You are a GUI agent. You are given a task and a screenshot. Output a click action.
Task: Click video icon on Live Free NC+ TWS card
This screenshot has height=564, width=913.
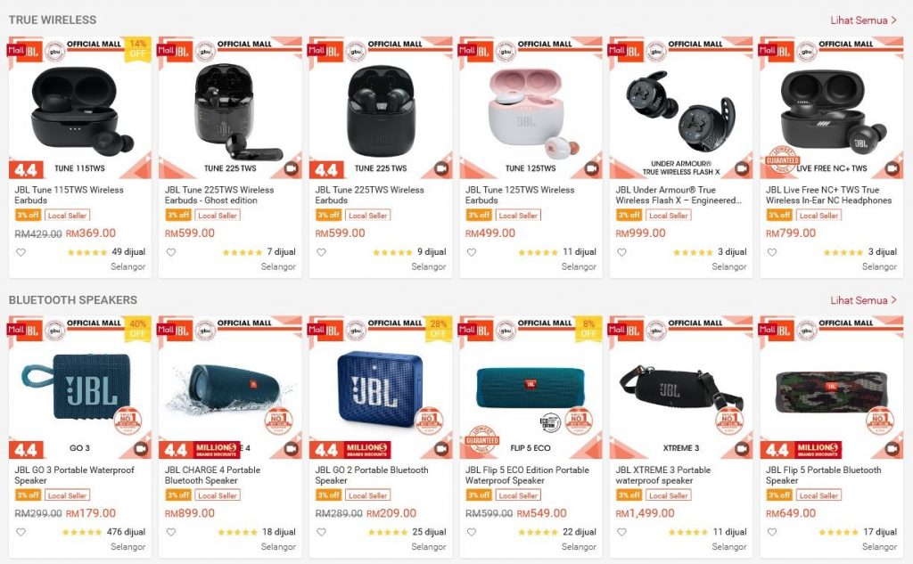coord(892,168)
